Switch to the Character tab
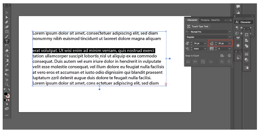 [x=192, y=20]
